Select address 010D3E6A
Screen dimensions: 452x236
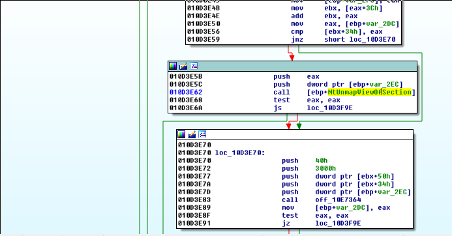tap(186, 108)
